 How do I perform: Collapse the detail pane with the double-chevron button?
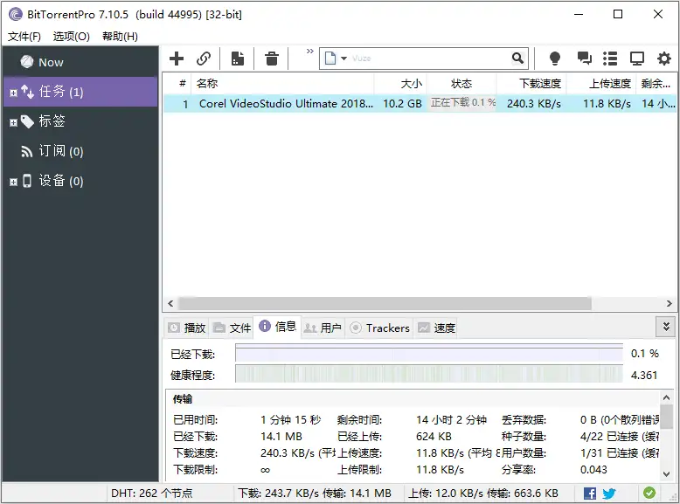pyautogui.click(x=666, y=327)
